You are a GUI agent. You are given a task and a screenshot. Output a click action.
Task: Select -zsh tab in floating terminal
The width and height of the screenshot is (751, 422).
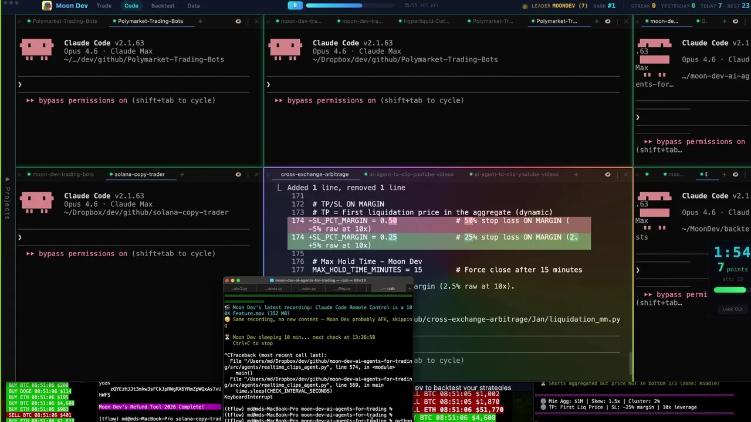click(388, 288)
